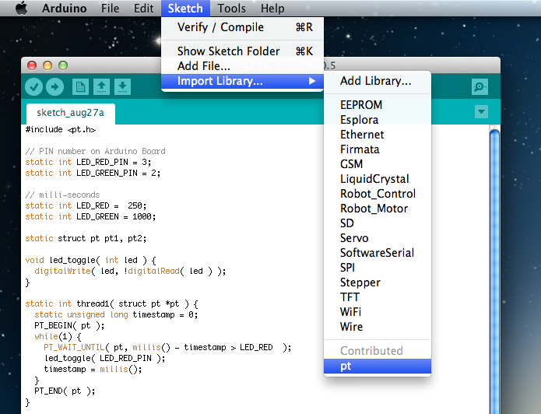541x414 pixels.
Task: Open the Serial Monitor magnifier icon
Action: point(480,87)
